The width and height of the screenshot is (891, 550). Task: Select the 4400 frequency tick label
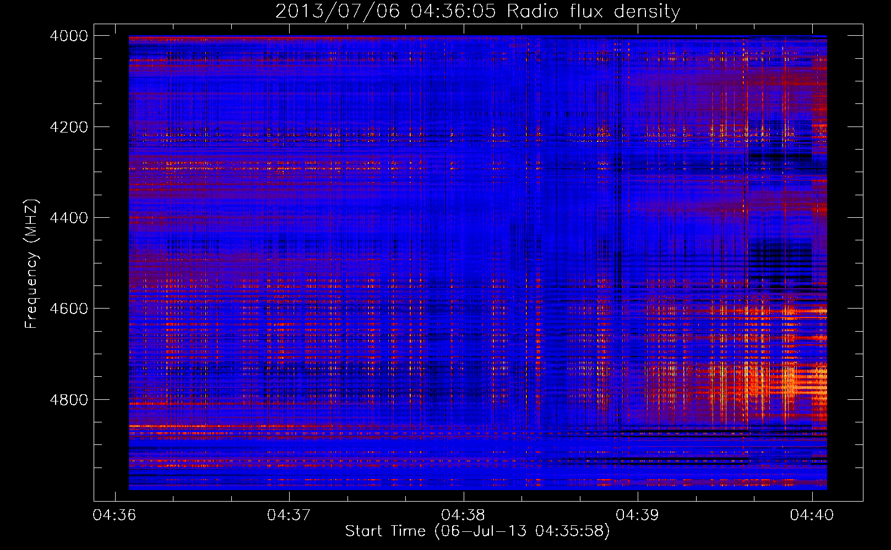[x=69, y=218]
